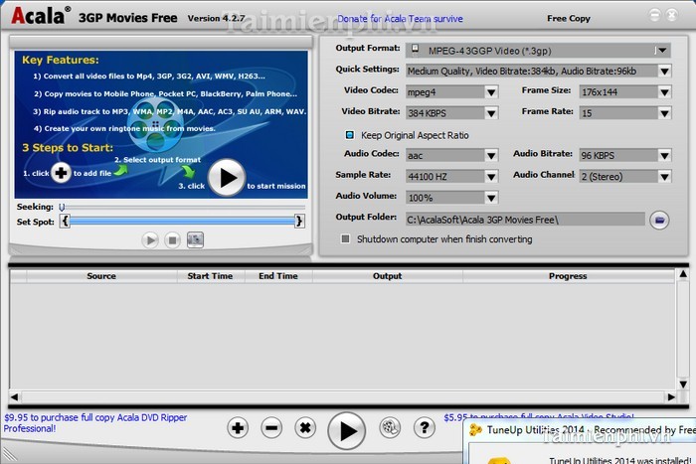Expand the Audio Codec dropdown
This screenshot has width=696, height=464.
point(491,155)
